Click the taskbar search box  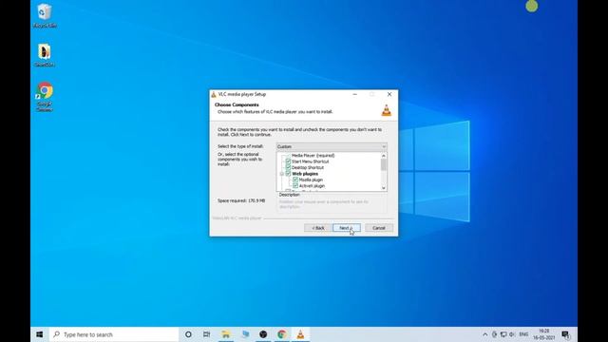click(114, 334)
